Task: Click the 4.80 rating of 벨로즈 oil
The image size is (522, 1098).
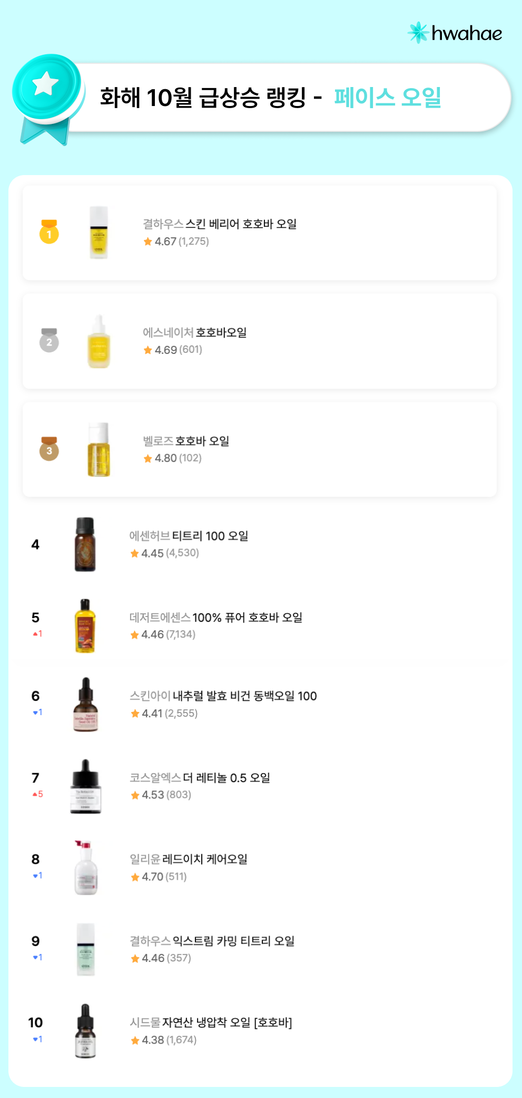Action: pos(165,458)
